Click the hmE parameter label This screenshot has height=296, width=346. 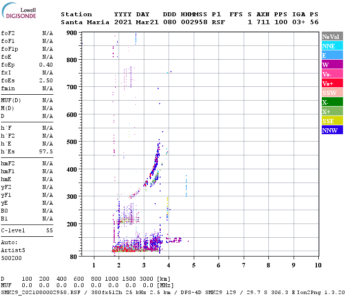(x=6, y=180)
